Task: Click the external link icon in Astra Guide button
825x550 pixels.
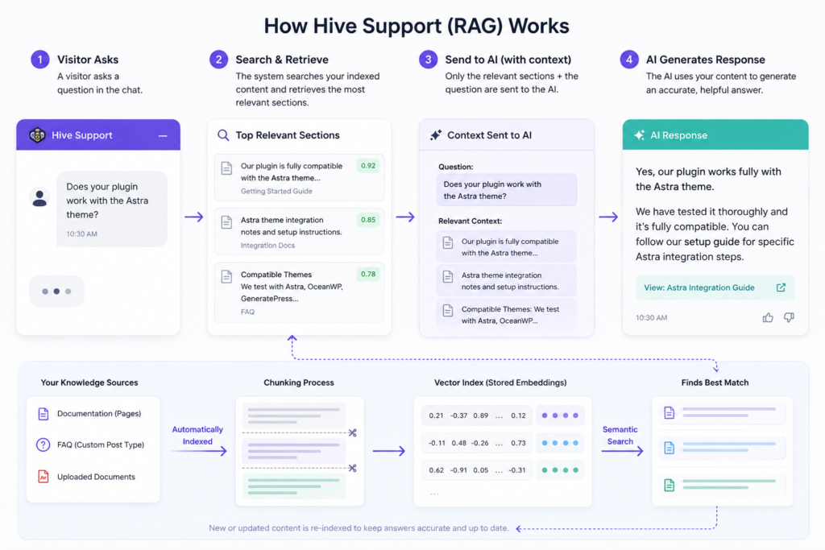Action: [781, 287]
